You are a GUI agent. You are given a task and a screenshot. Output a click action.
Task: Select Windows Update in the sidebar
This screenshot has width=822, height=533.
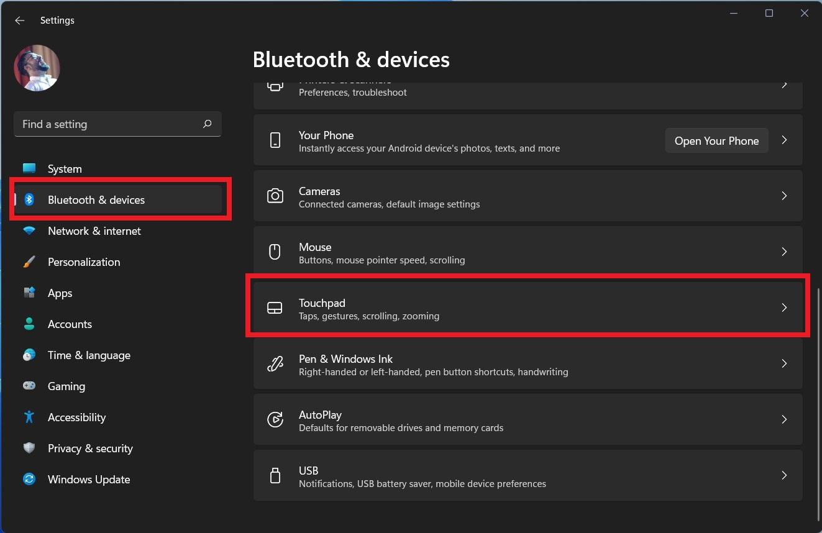coord(88,480)
